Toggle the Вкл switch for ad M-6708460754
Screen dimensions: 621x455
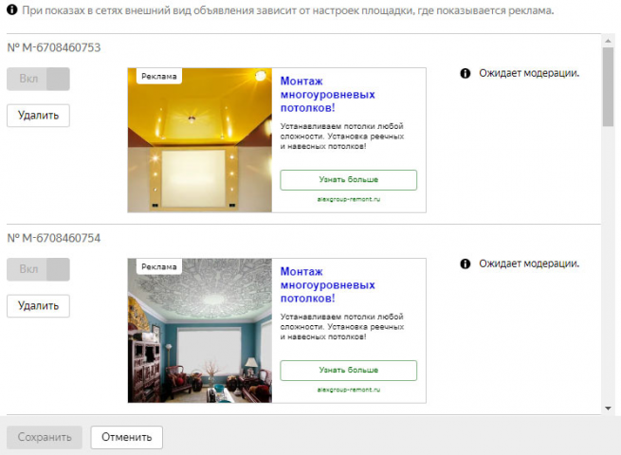click(x=39, y=269)
